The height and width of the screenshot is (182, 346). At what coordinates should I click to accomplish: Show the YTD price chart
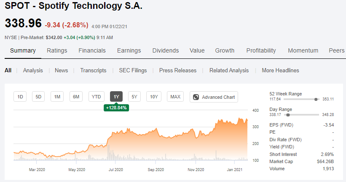[x=97, y=97]
